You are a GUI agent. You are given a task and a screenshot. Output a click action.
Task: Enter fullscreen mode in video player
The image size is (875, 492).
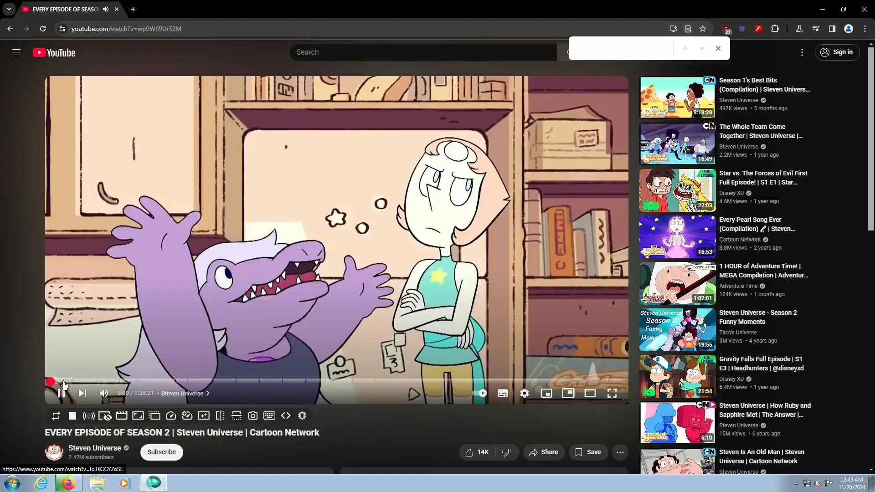tap(612, 393)
